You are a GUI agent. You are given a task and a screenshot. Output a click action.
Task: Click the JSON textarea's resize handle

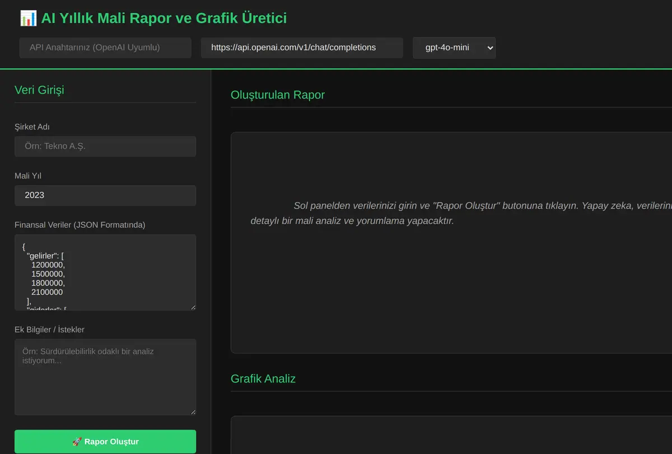tap(193, 307)
